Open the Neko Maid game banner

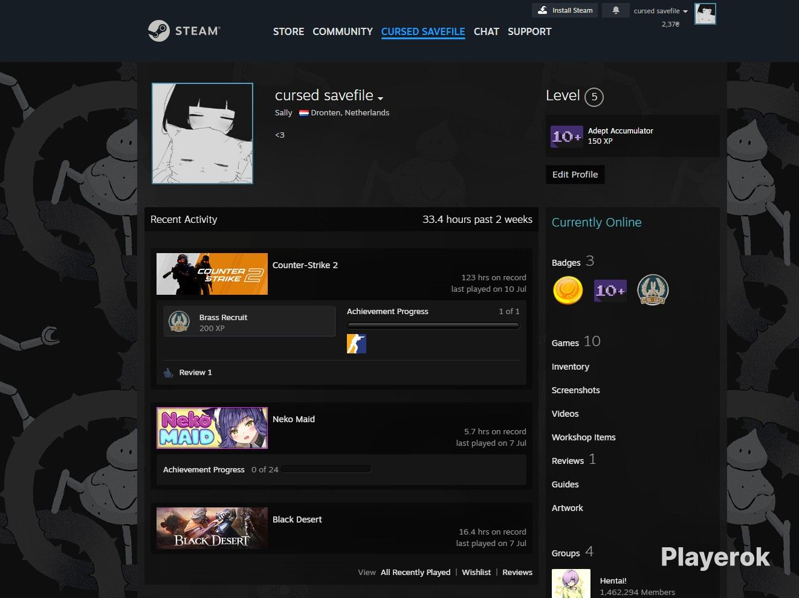tap(212, 428)
